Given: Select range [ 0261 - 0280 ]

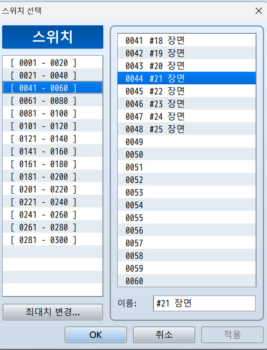Looking at the screenshot, I should click(53, 227).
